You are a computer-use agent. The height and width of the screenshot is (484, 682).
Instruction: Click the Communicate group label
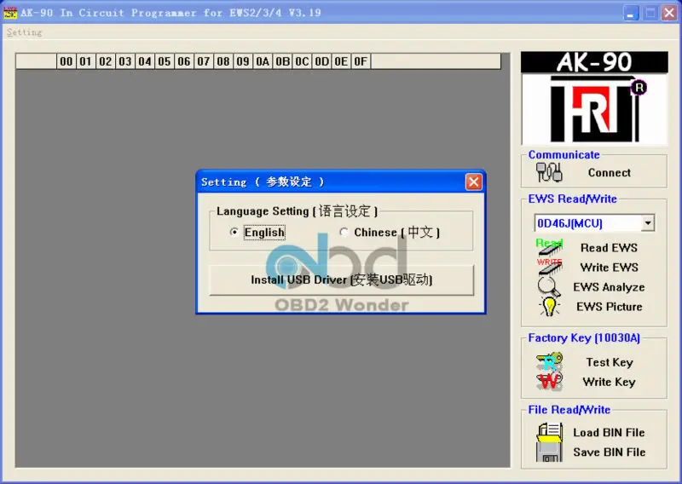click(x=564, y=155)
